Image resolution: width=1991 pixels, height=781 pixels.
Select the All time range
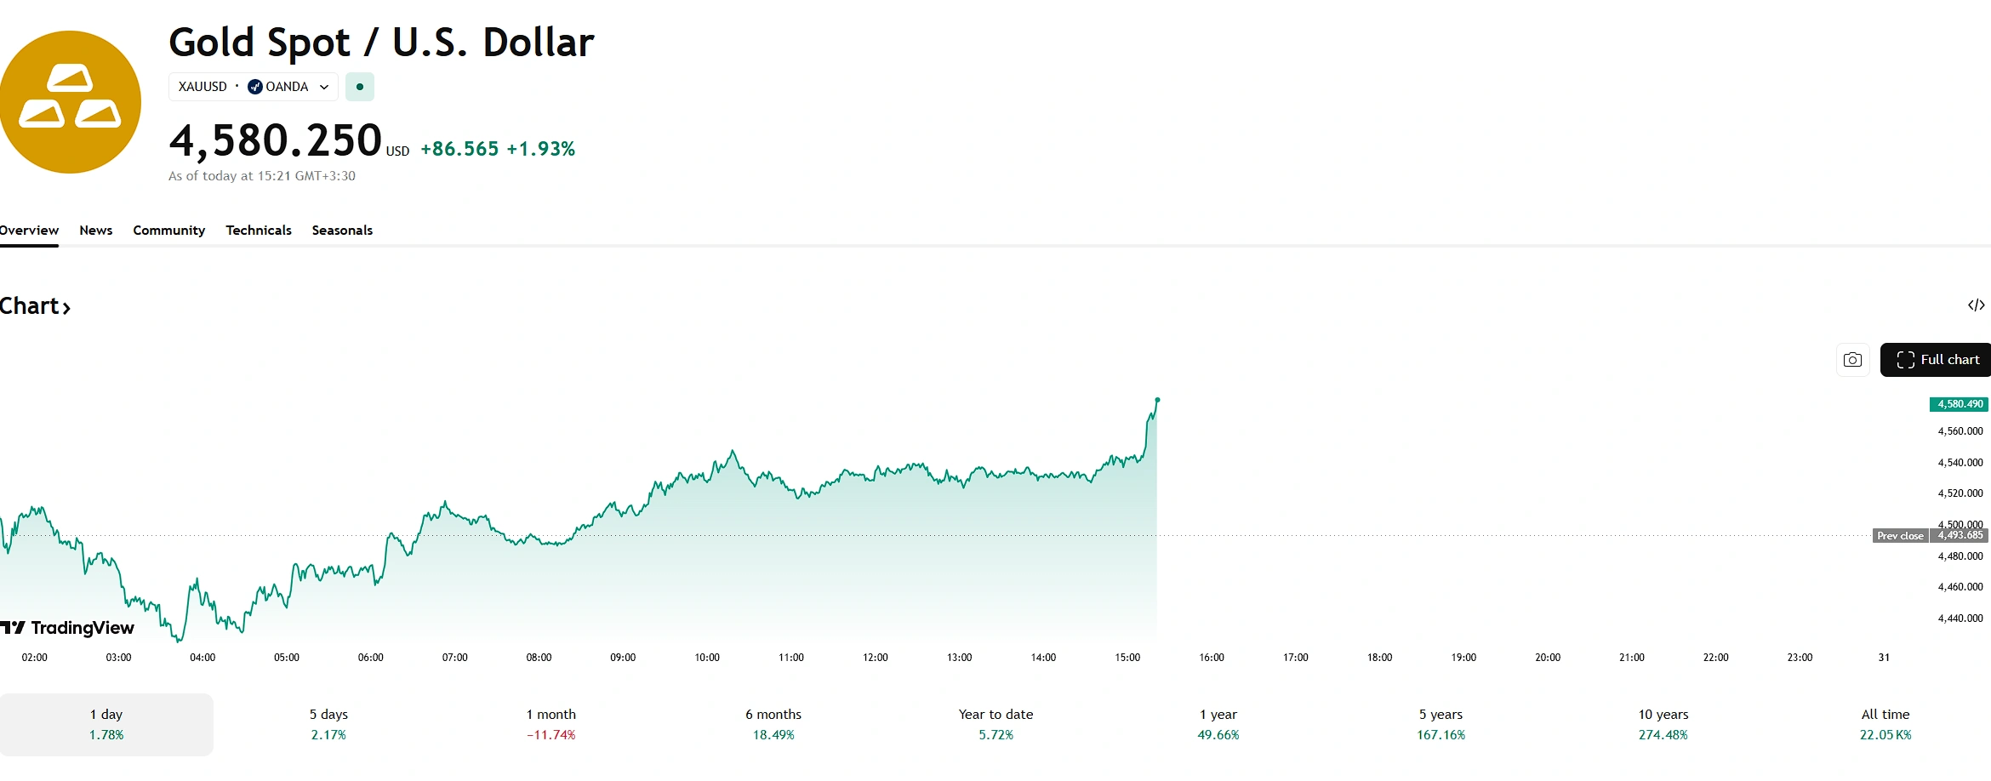click(1885, 724)
